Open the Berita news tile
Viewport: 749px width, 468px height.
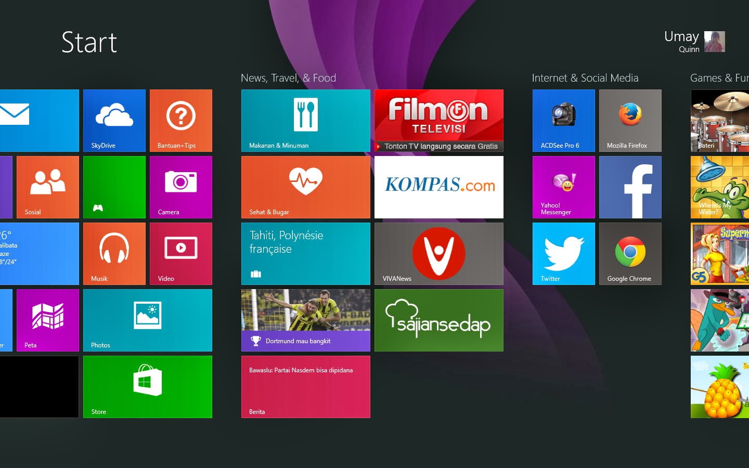coord(306,387)
